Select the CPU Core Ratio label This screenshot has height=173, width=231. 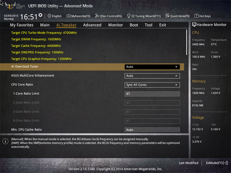[x=22, y=85]
